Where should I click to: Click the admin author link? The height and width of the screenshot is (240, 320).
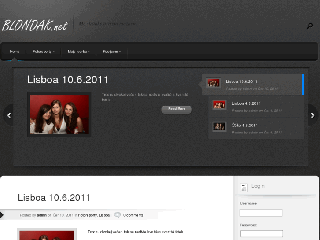coord(42,215)
